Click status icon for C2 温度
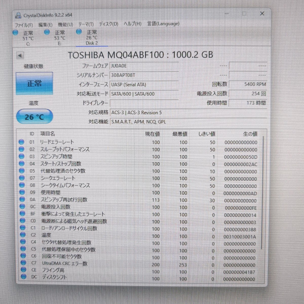The height and width of the screenshot is (304, 304). [23, 235]
